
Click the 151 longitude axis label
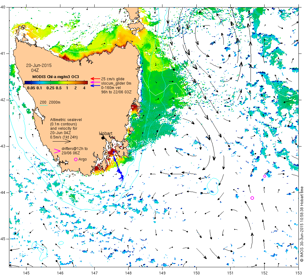[x=230, y=273]
